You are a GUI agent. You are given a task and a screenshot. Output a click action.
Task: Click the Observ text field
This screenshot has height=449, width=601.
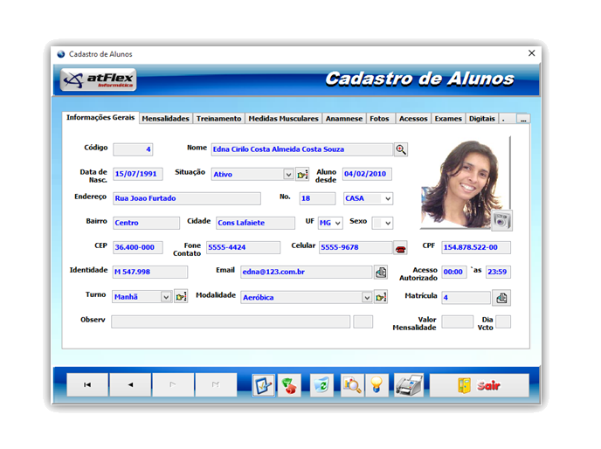pos(230,321)
